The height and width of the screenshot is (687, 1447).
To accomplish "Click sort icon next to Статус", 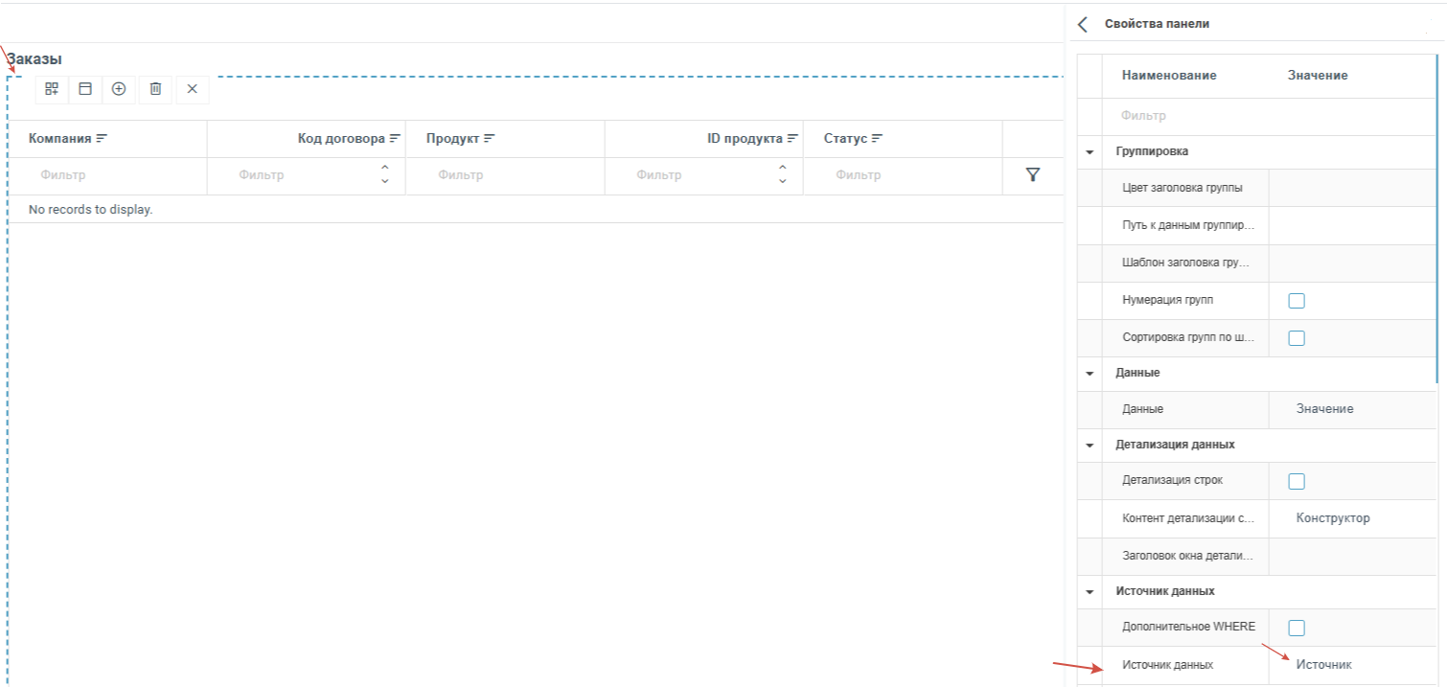I will click(x=877, y=139).
